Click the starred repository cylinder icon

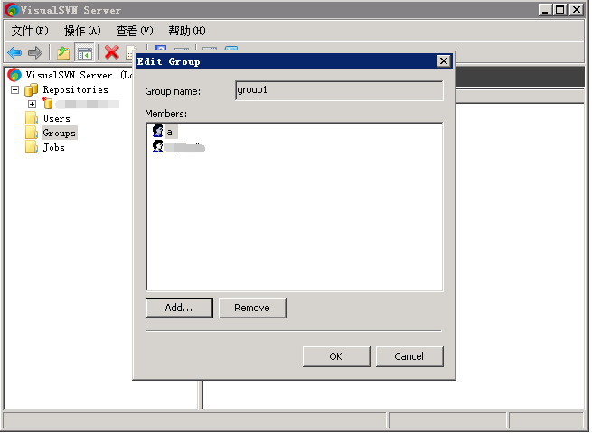(47, 103)
